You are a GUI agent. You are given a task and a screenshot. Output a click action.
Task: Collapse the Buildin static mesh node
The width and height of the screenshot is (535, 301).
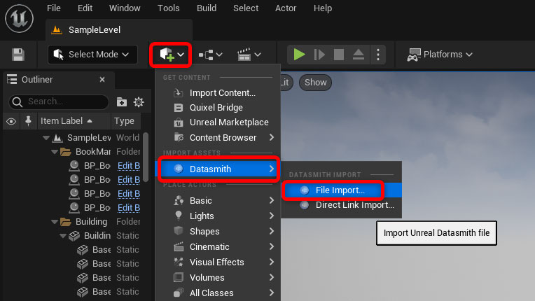pyautogui.click(x=63, y=236)
